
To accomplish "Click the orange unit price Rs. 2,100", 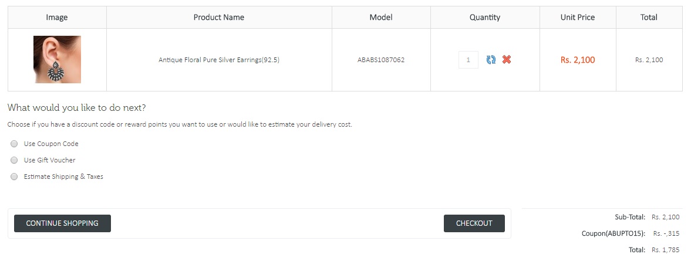I will (x=578, y=60).
